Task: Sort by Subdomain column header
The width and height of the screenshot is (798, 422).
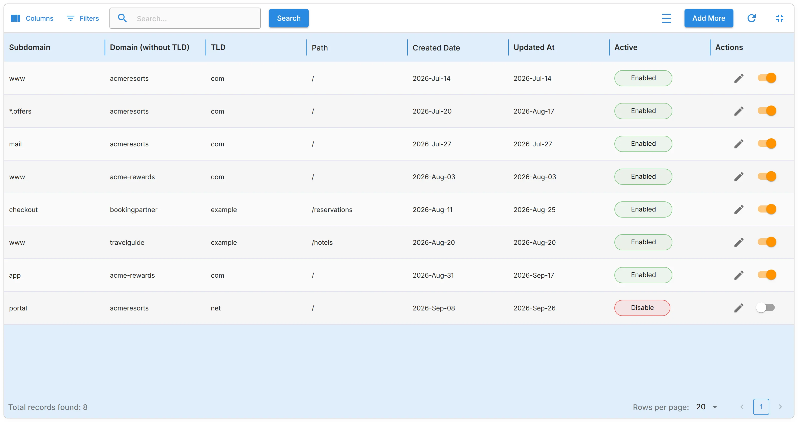Action: coord(30,47)
